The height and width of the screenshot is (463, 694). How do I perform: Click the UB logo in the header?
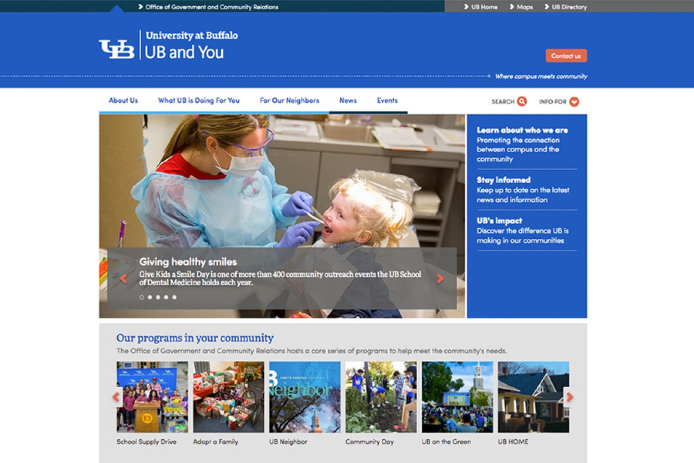(x=117, y=49)
